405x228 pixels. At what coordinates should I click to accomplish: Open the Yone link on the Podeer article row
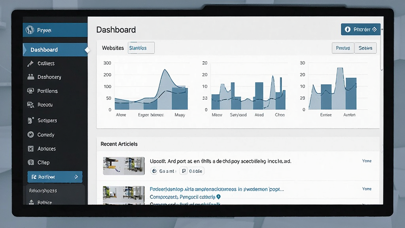367,189
